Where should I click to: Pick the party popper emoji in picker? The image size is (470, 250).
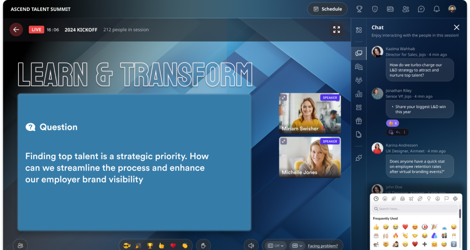[434, 227]
